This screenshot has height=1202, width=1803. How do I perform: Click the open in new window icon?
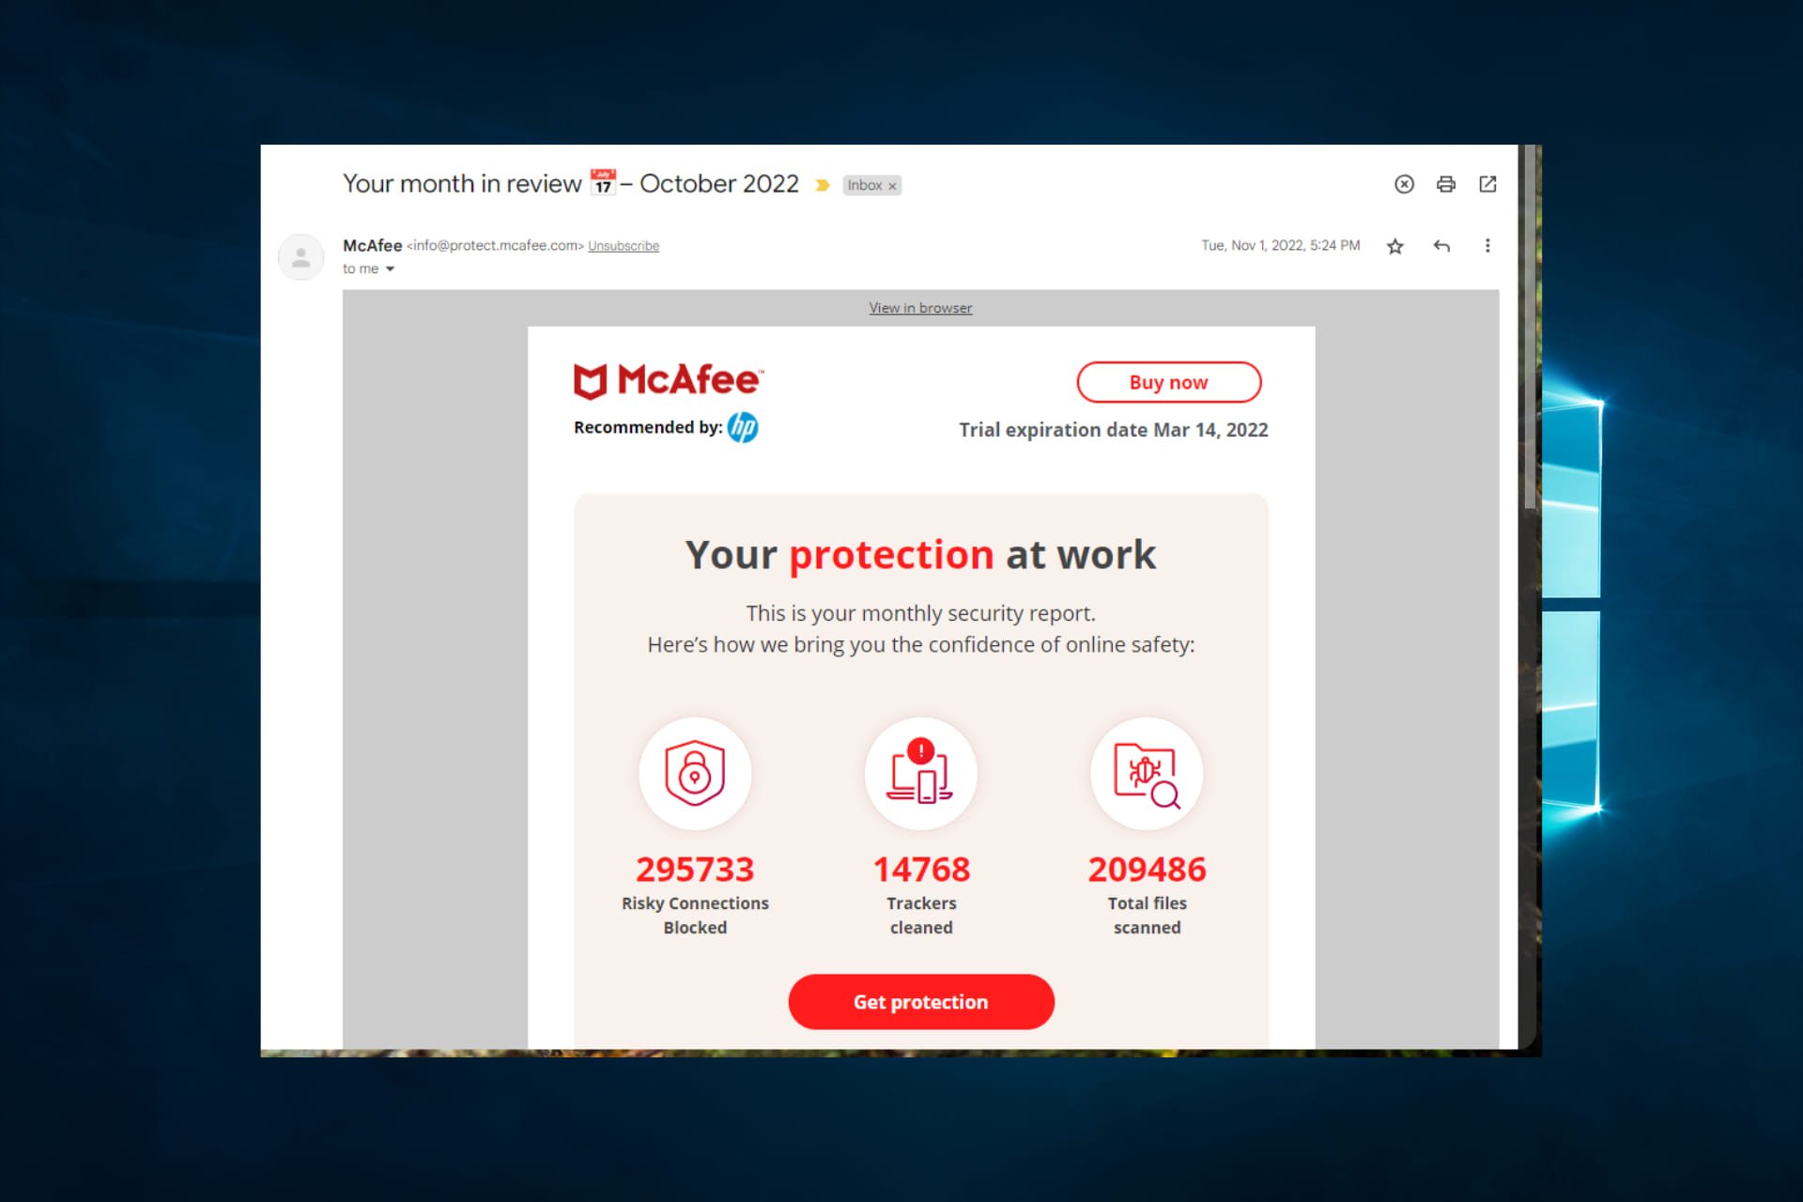pyautogui.click(x=1487, y=185)
